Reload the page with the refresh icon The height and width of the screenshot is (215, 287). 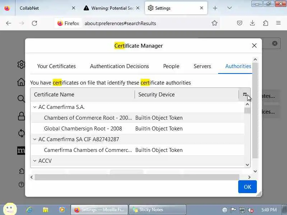[34, 23]
